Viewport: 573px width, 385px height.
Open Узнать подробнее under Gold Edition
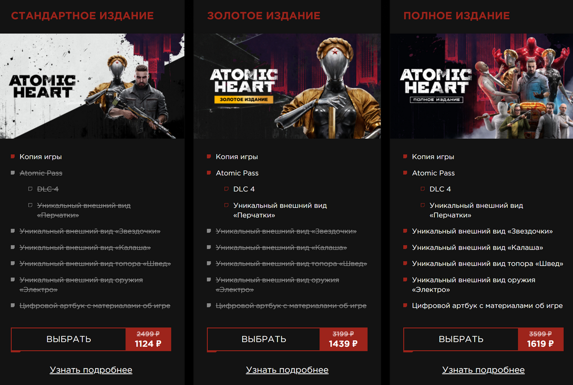(287, 370)
